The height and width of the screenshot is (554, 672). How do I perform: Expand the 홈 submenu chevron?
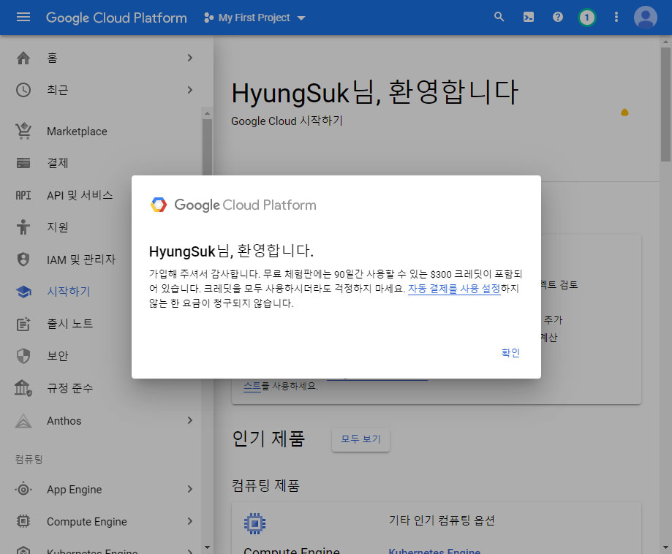point(190,58)
